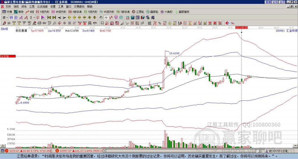Open the 资讯 menu
Viewport: 298px width, 159px height.
[24, 7]
